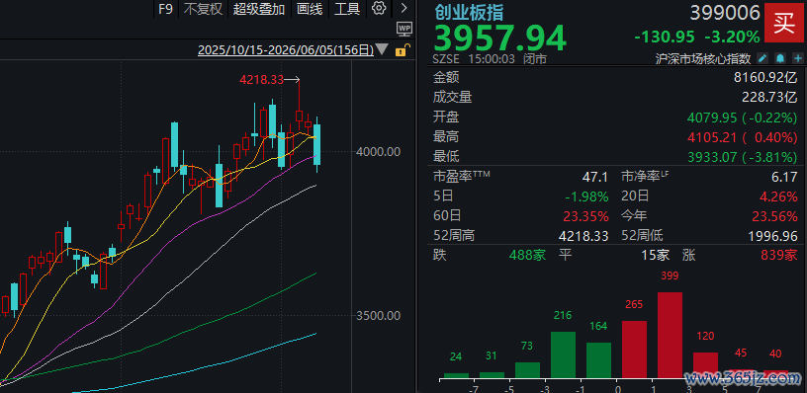Expand toolbar with right chevron arrow
This screenshot has height=393, width=807.
403,8
